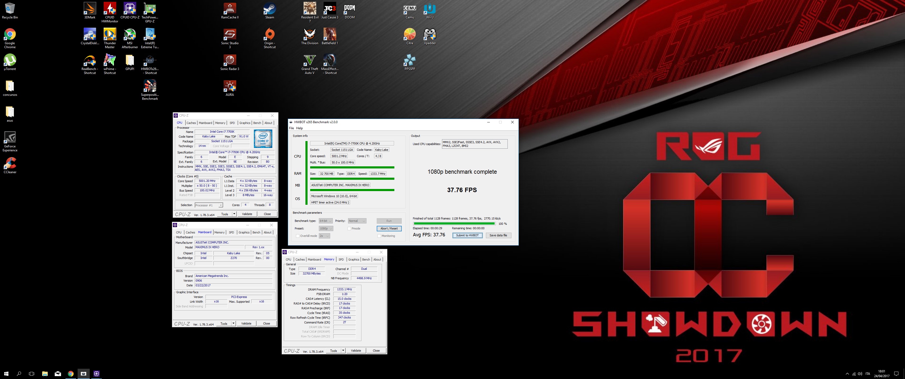Open Intel Extreme Tuning desktop icon
905x379 pixels.
pyautogui.click(x=150, y=38)
